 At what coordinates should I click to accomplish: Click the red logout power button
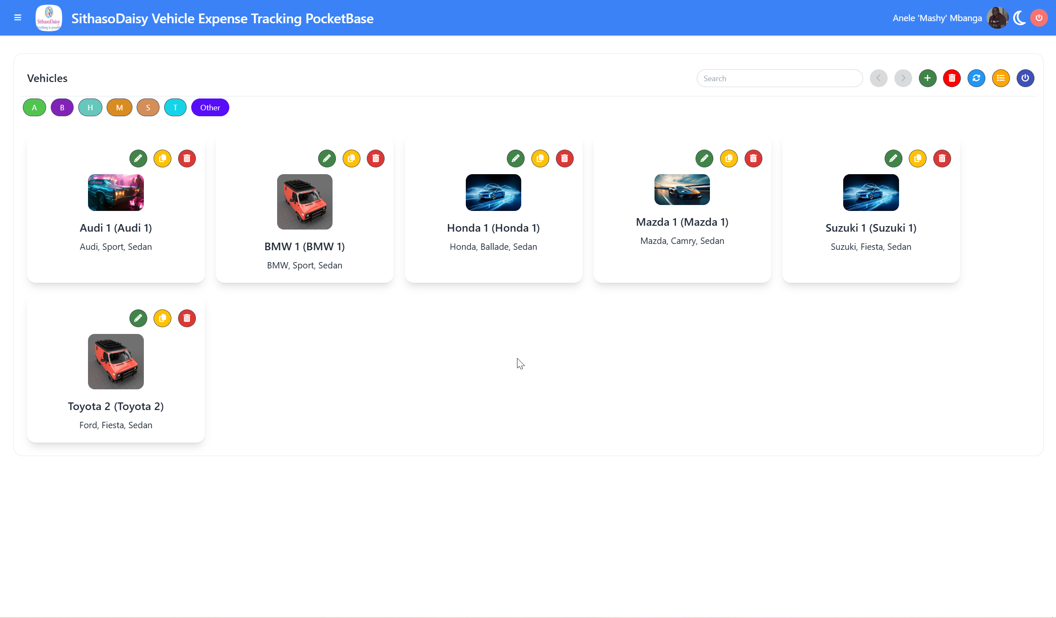click(1039, 18)
